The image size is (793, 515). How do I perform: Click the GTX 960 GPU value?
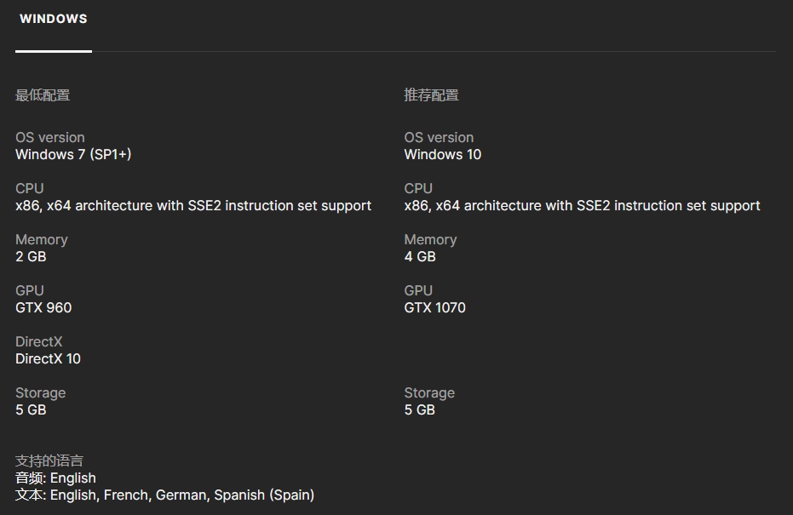[43, 308]
